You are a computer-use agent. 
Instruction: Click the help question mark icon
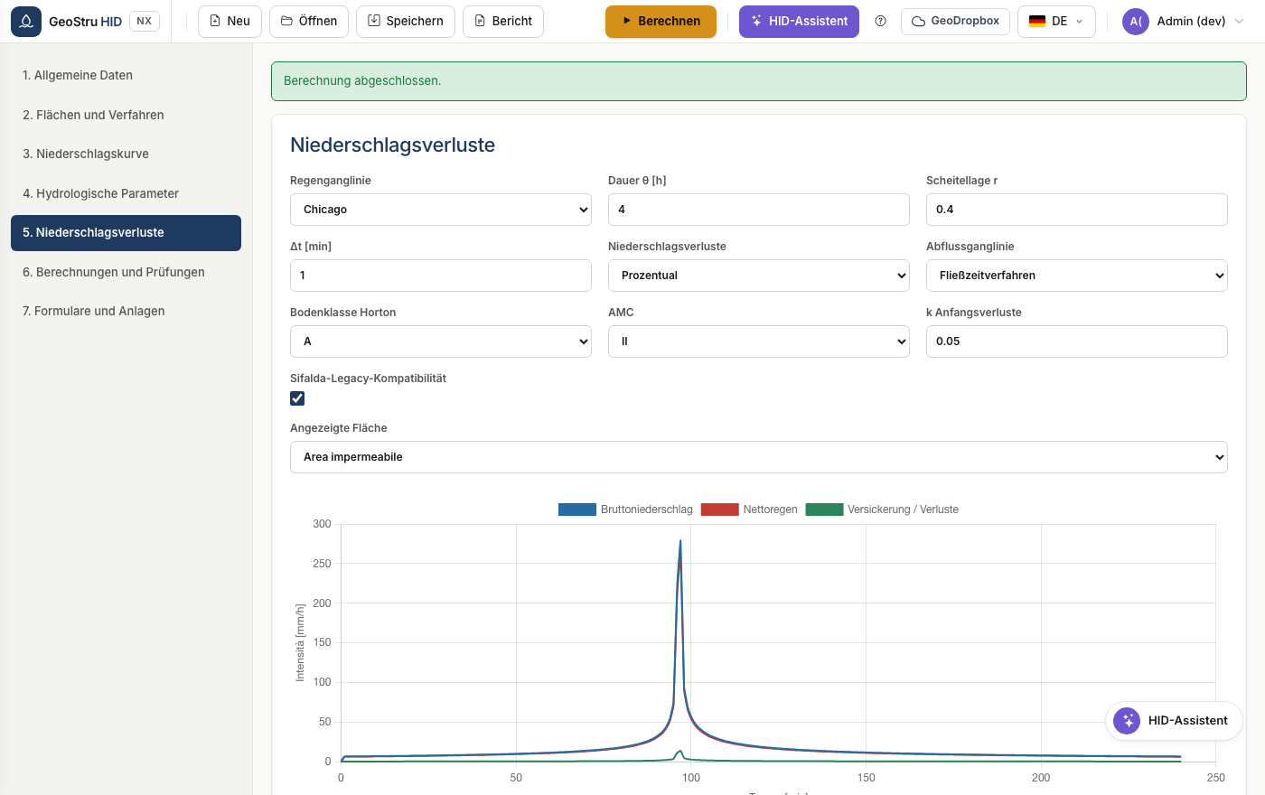[881, 21]
